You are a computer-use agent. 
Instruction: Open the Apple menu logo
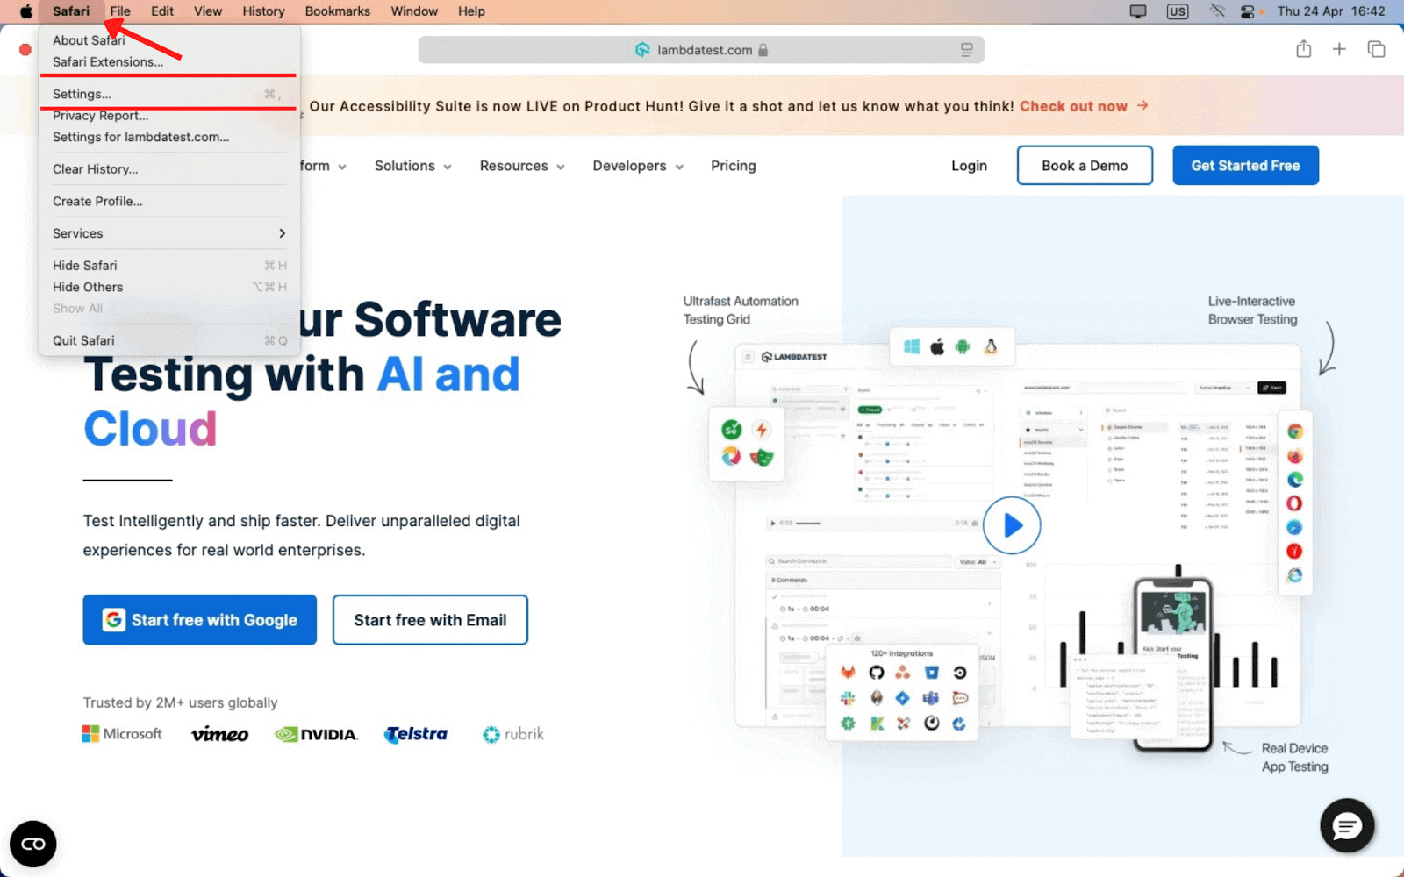[25, 11]
